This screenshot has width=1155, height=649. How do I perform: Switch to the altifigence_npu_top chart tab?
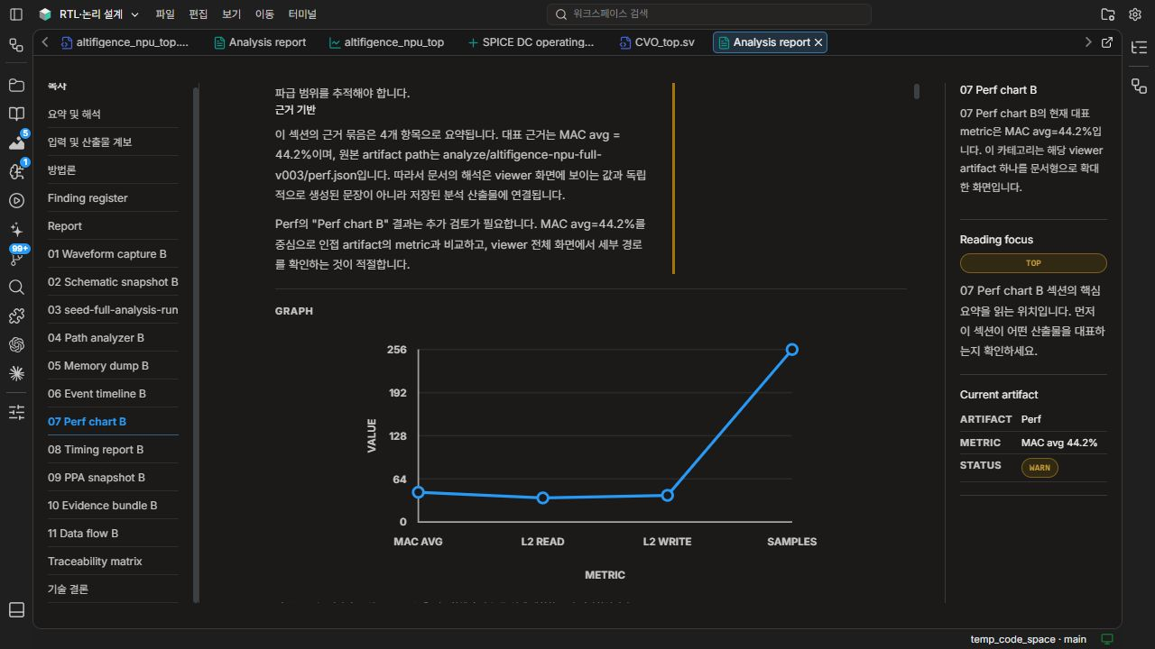[x=387, y=42]
